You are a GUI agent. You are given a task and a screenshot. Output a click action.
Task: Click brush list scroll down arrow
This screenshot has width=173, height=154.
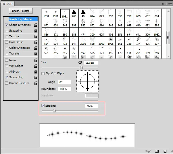(x=168, y=56)
